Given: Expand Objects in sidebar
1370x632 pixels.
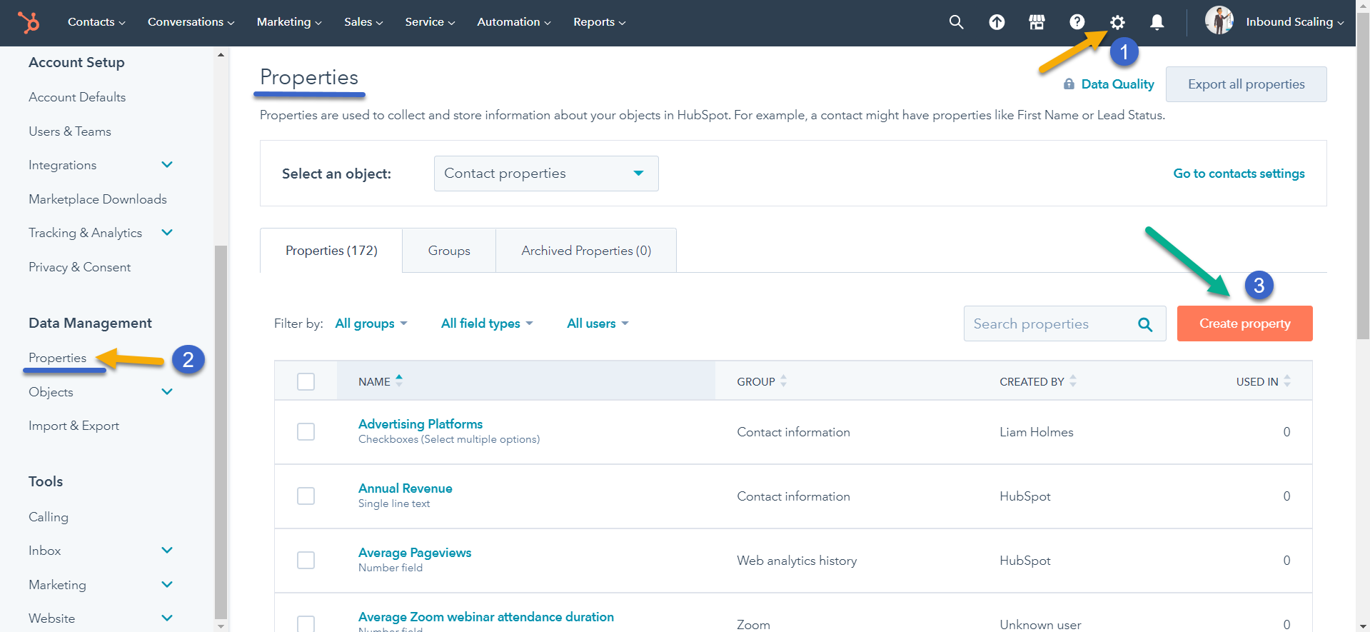Looking at the screenshot, I should coord(167,392).
